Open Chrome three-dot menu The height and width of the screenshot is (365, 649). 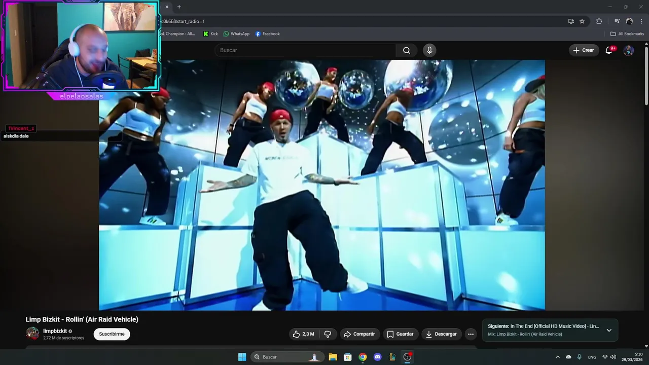(641, 21)
